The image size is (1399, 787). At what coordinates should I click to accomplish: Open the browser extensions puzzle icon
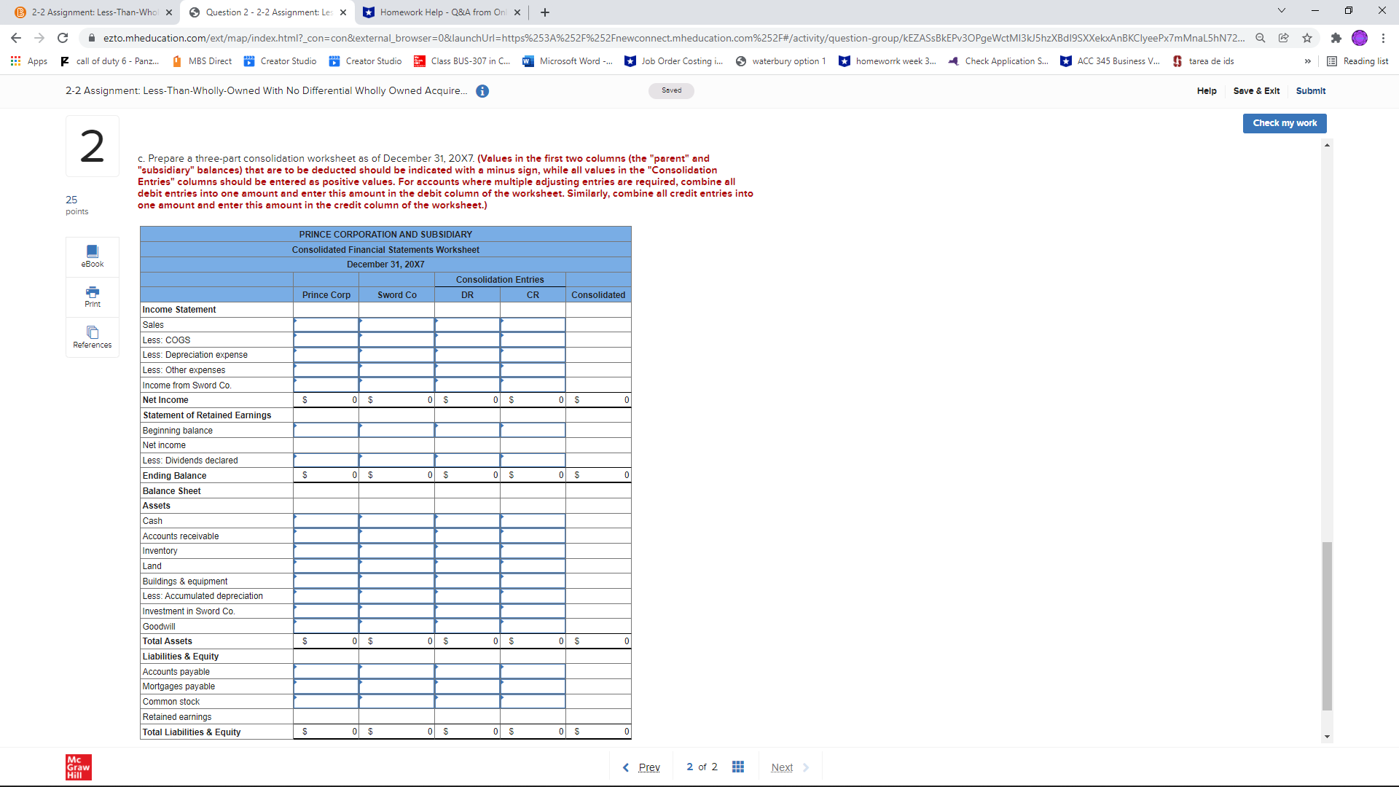click(x=1336, y=38)
